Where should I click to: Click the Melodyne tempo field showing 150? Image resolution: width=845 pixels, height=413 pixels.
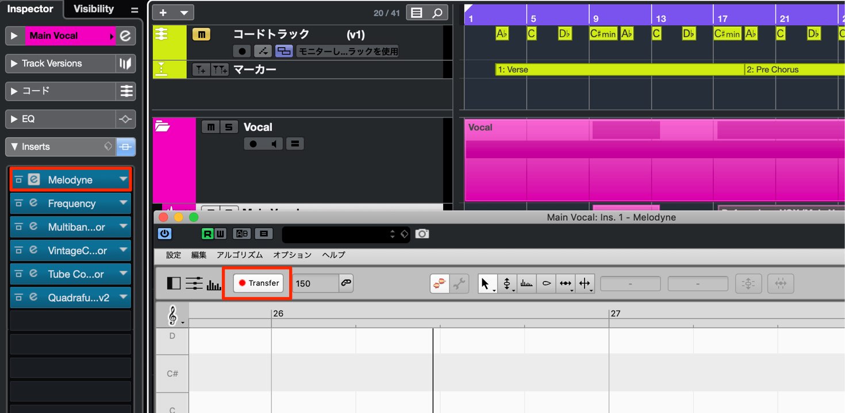316,283
